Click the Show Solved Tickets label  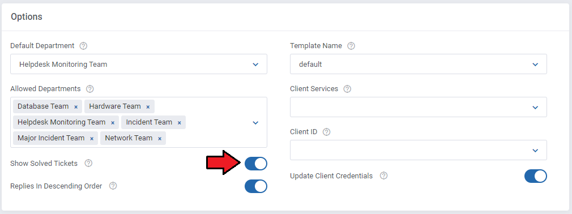pyautogui.click(x=44, y=163)
